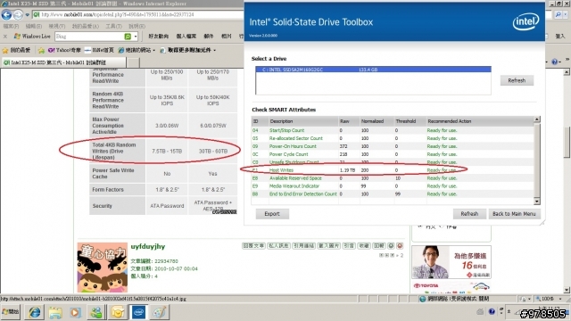Go back with the IE Back arrow
This screenshot has height=321, width=571.
pyautogui.click(x=6, y=14)
